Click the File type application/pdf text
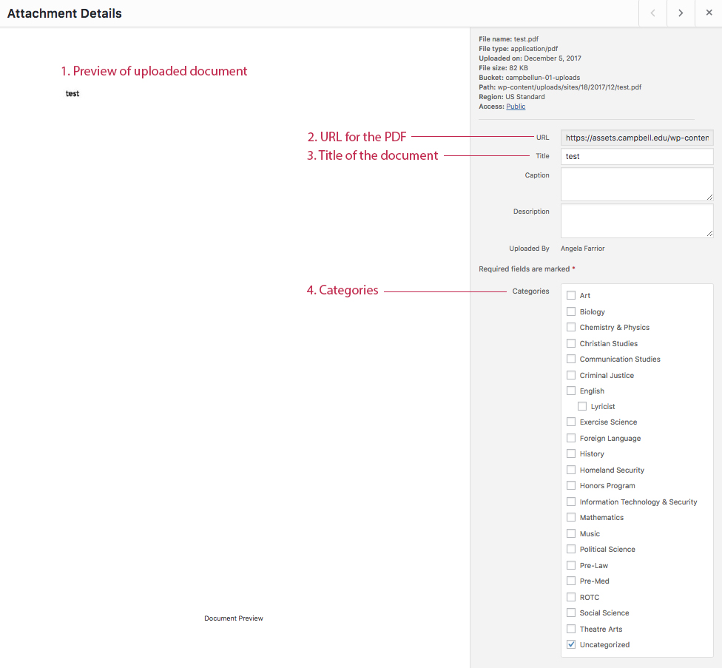 518,49
